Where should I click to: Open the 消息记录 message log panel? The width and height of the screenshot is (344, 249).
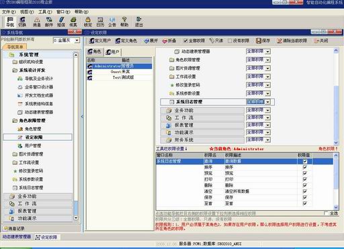(x=14, y=228)
